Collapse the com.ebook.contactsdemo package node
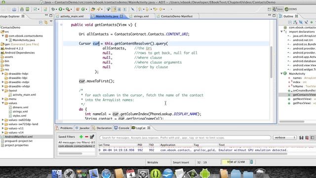 3,36
